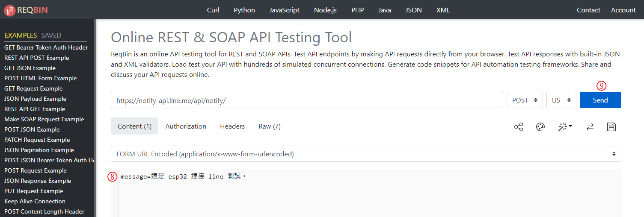Screen dimensions: 644x217
Task: Open JSON Response Example
Action: 38,181
